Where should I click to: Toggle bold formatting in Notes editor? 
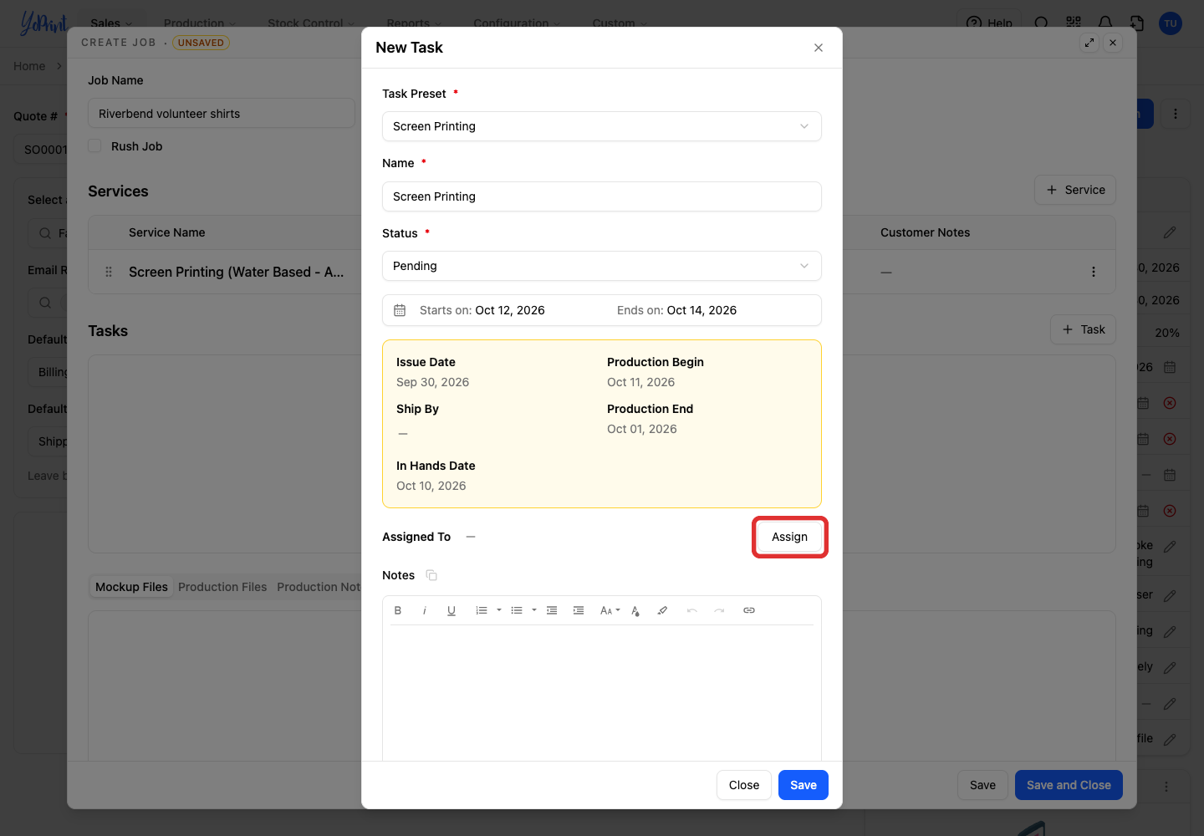tap(398, 610)
